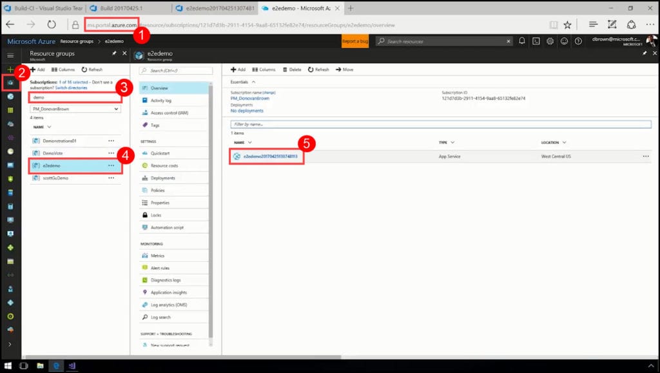Click Add in Resource groups blade
Image resolution: width=660 pixels, height=373 pixels.
(37, 70)
